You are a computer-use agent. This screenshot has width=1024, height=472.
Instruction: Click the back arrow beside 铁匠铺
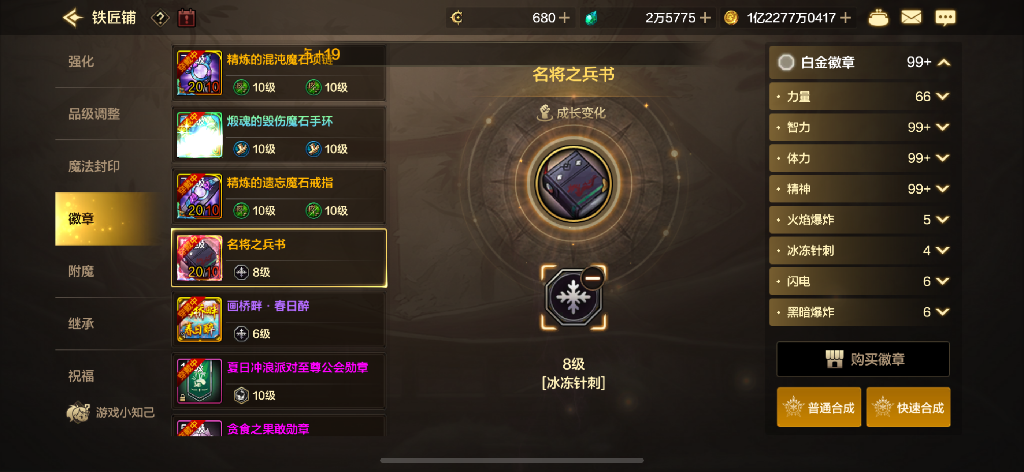point(73,18)
